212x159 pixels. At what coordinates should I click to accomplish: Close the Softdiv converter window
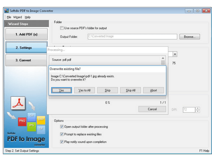pos(206,11)
